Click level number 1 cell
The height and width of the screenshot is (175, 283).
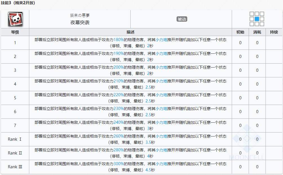pos(15,43)
